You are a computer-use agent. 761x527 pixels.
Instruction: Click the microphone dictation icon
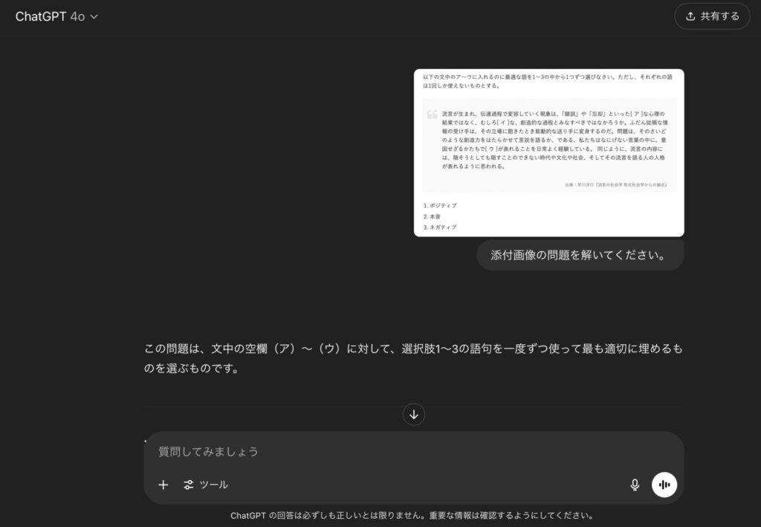click(x=635, y=485)
